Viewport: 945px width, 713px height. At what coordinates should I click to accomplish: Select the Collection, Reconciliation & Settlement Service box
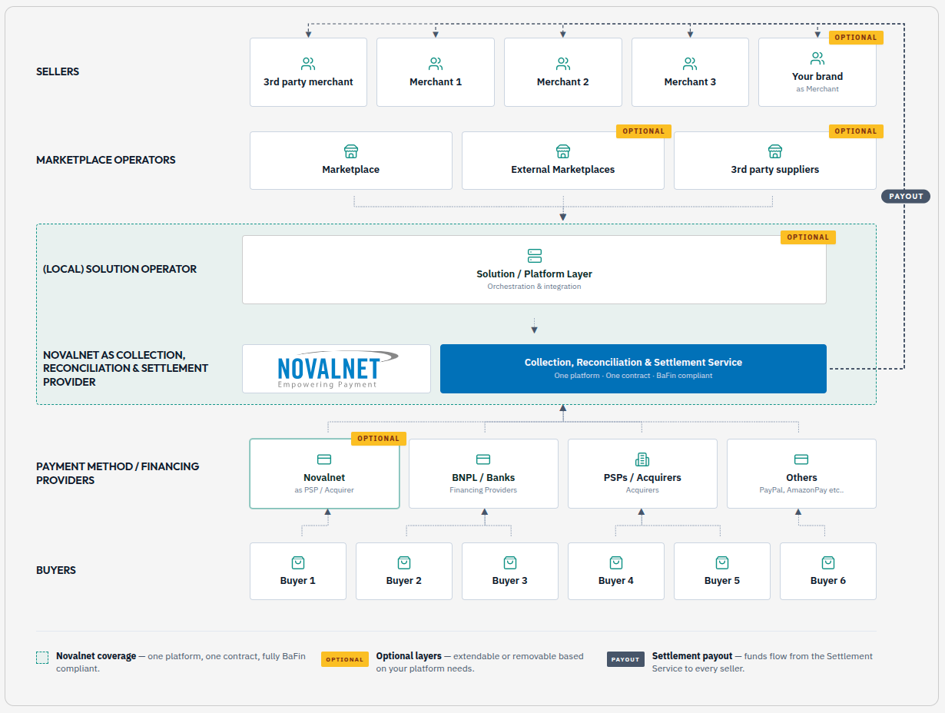633,369
